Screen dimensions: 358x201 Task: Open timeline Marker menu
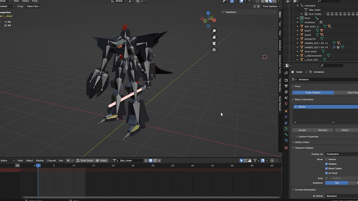pos(40,161)
